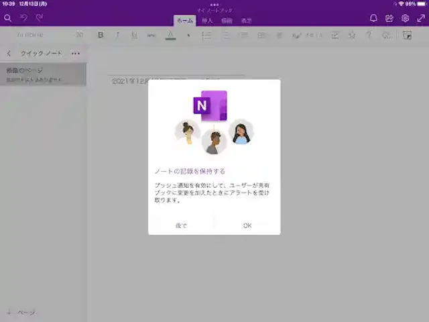Go back with the sidebar chevron
The height and width of the screenshot is (322, 429).
[9, 54]
